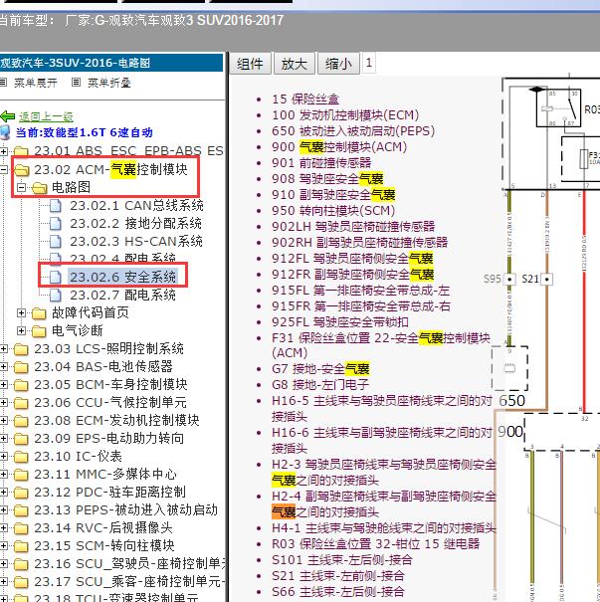This screenshot has width=600, height=602.
Task: Click folder icon of 23.05 BCM-车身控制模块
Action: tap(22, 385)
